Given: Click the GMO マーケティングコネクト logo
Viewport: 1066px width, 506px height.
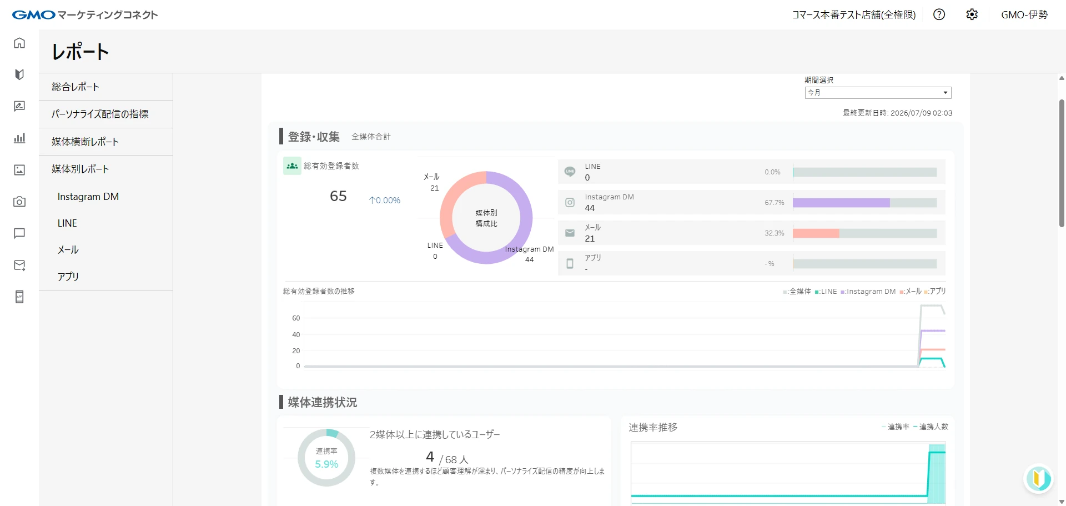Looking at the screenshot, I should point(85,14).
